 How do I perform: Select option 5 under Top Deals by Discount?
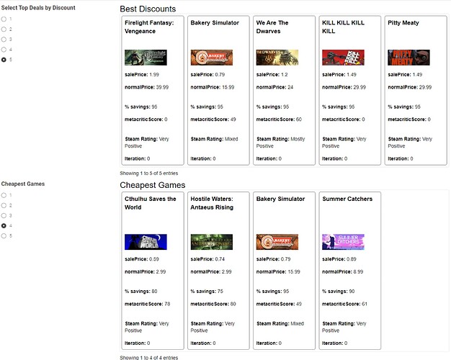point(4,60)
